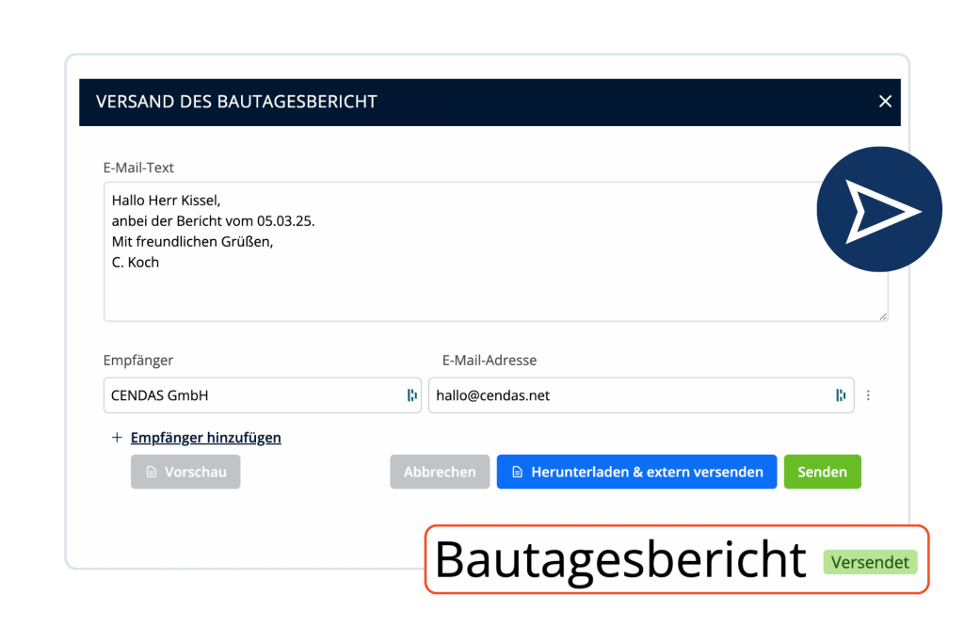Image resolution: width=964 pixels, height=643 pixels.
Task: Click the Herunterladen & extern versenden button
Action: coord(636,471)
